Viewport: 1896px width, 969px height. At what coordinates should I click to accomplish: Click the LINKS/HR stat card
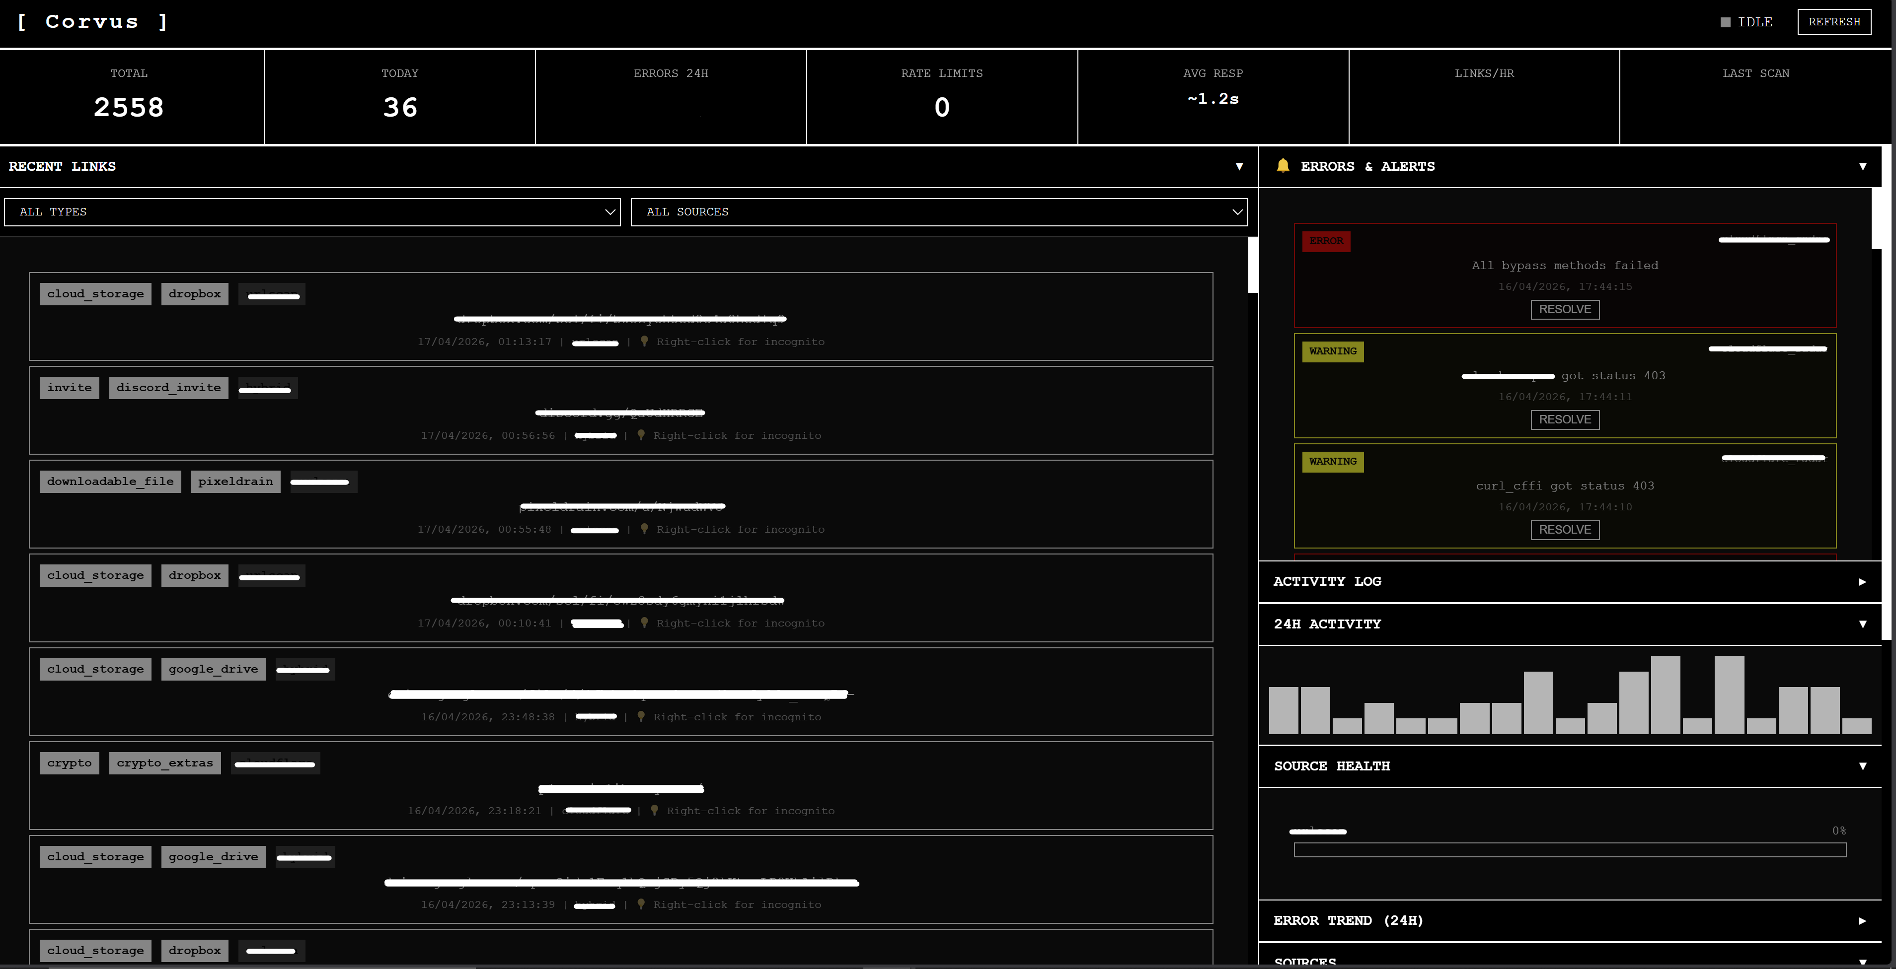pyautogui.click(x=1484, y=96)
